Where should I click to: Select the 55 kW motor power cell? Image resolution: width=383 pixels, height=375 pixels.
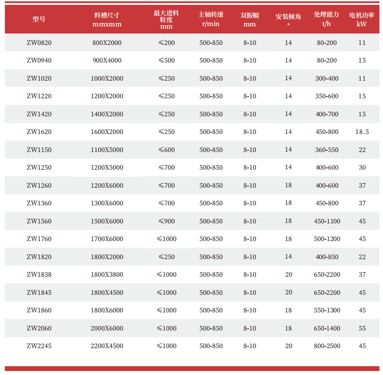tap(362, 328)
